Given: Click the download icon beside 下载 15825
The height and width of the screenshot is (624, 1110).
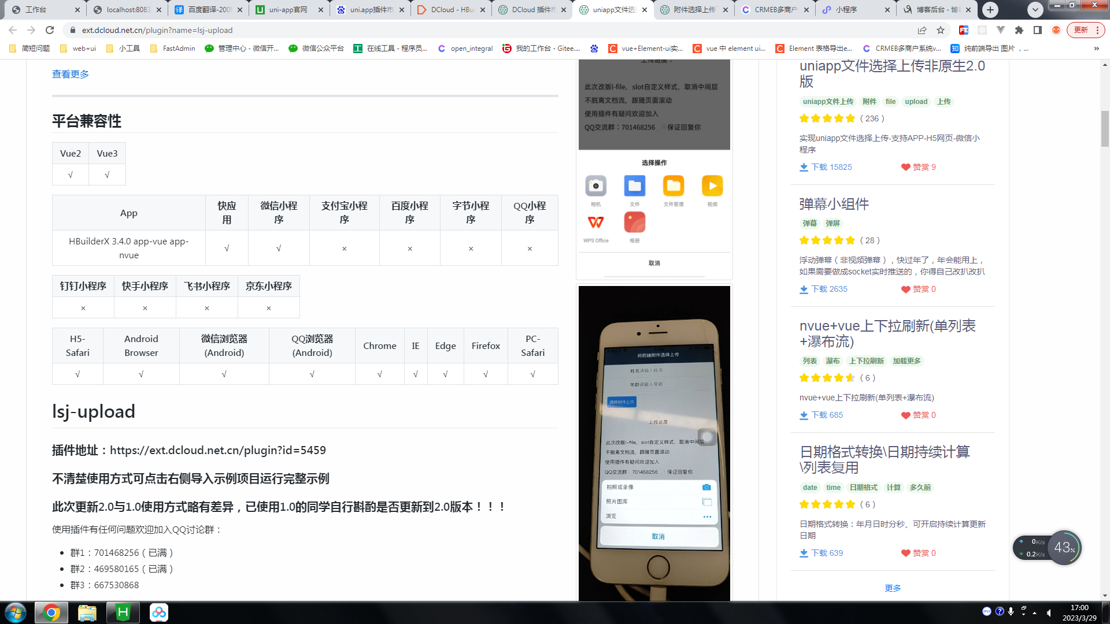Looking at the screenshot, I should [x=804, y=168].
